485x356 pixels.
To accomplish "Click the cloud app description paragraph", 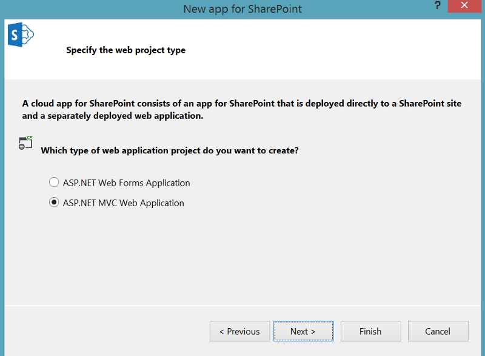I will (x=242, y=109).
